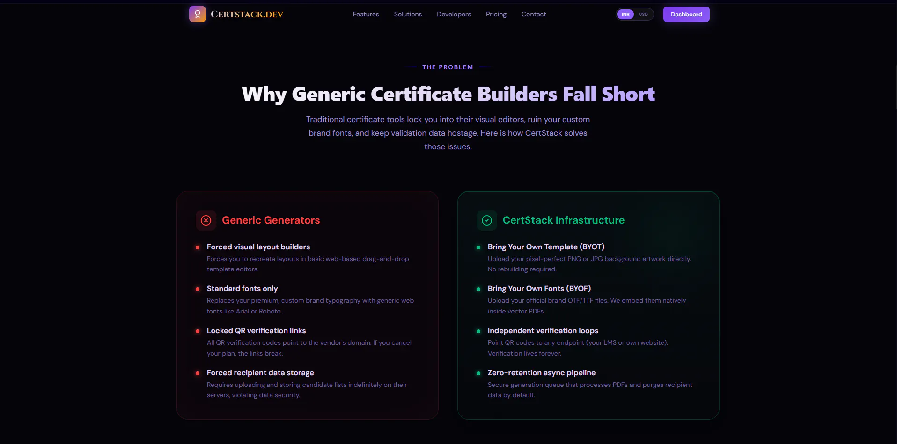897x444 pixels.
Task: Click green bullet next to 'Zero-retention async pipeline'
Action: tap(478, 373)
